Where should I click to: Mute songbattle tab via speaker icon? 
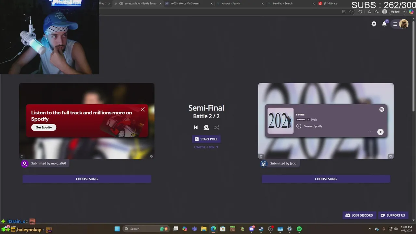coord(121,4)
